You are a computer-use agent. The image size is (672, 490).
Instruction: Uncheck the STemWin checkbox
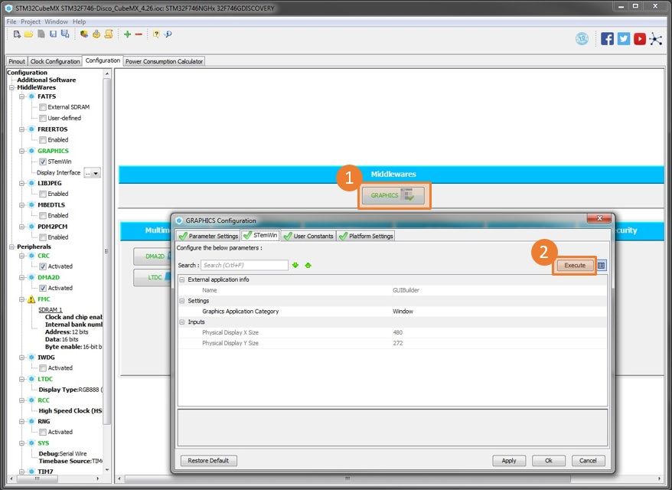click(43, 162)
